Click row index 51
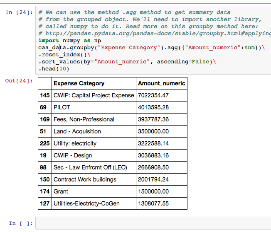 [43, 131]
